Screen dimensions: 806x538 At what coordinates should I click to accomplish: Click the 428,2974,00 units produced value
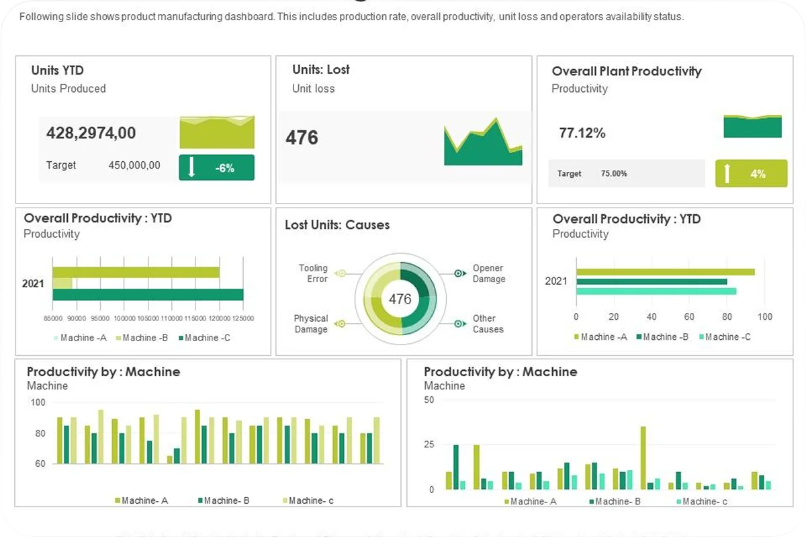[91, 133]
